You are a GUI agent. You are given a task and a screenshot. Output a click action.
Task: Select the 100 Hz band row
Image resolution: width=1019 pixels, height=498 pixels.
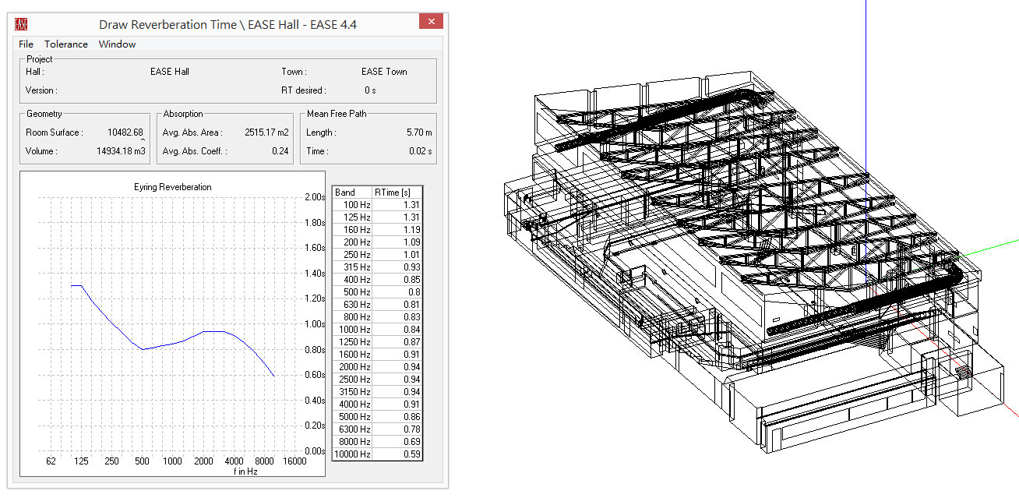click(x=377, y=205)
